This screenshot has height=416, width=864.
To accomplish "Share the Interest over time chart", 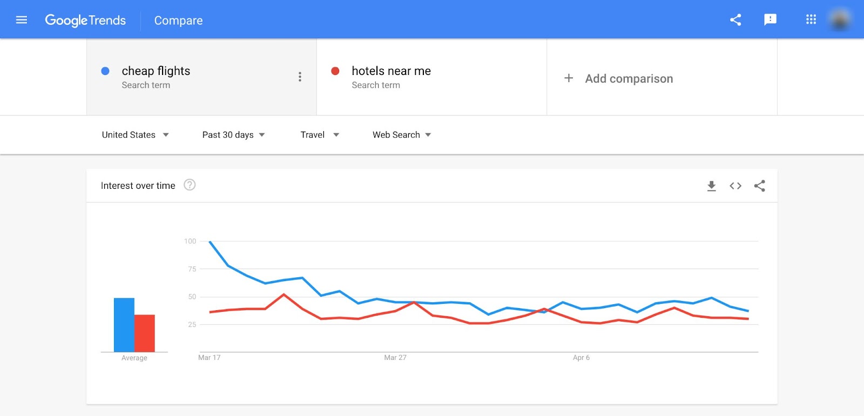I will click(760, 186).
